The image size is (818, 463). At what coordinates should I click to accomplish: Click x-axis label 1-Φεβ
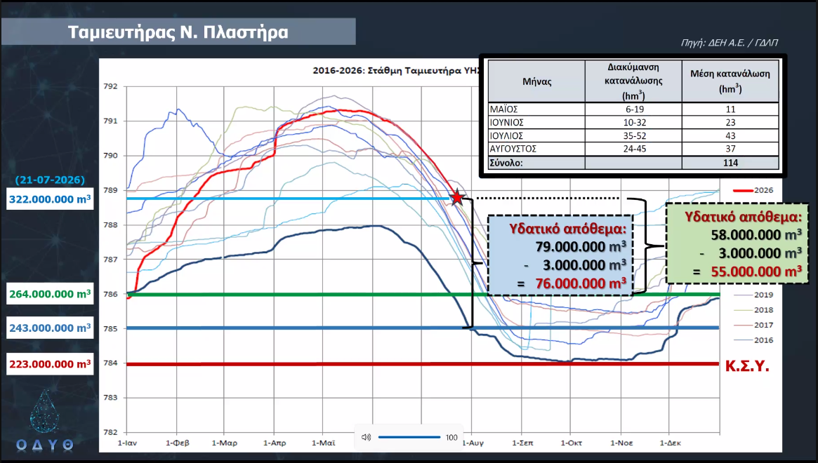(178, 443)
